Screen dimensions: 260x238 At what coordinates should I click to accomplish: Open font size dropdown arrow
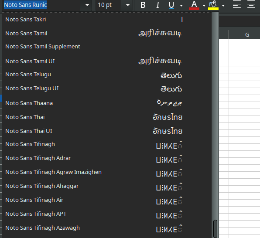coord(128,5)
